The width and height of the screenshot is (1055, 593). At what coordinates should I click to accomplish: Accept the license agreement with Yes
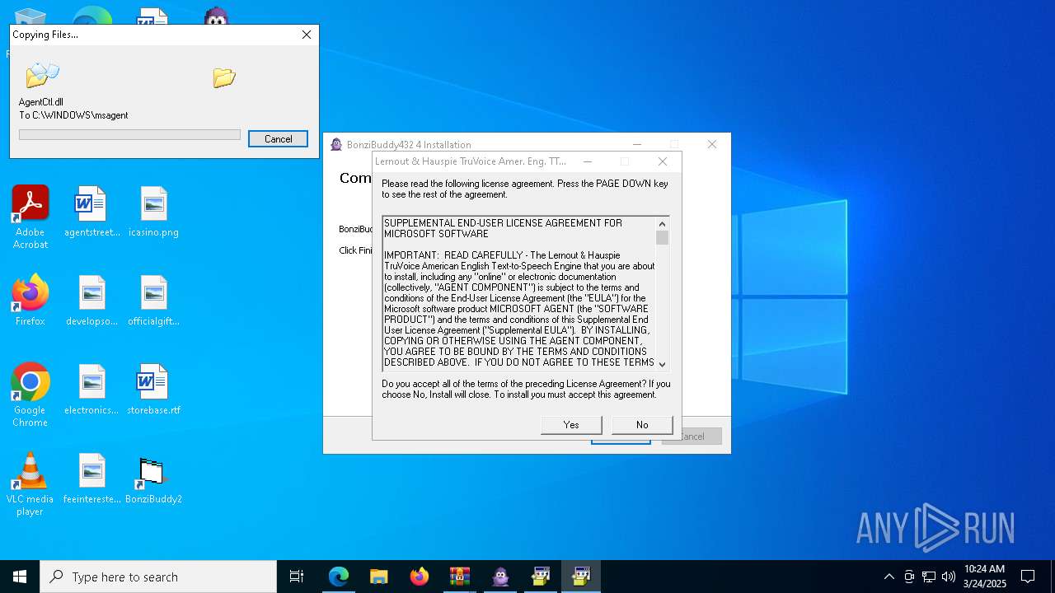[571, 425]
